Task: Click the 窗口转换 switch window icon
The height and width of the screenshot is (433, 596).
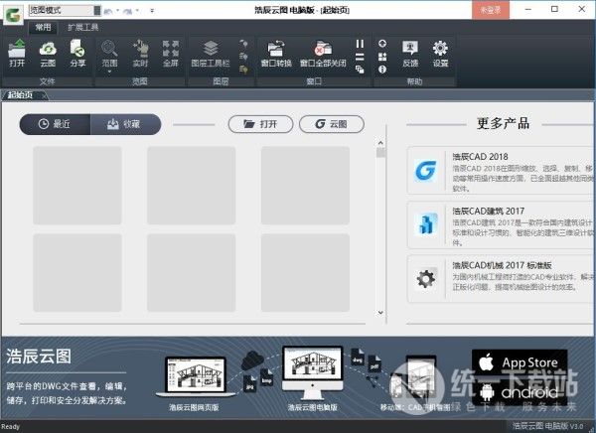Action: point(276,54)
